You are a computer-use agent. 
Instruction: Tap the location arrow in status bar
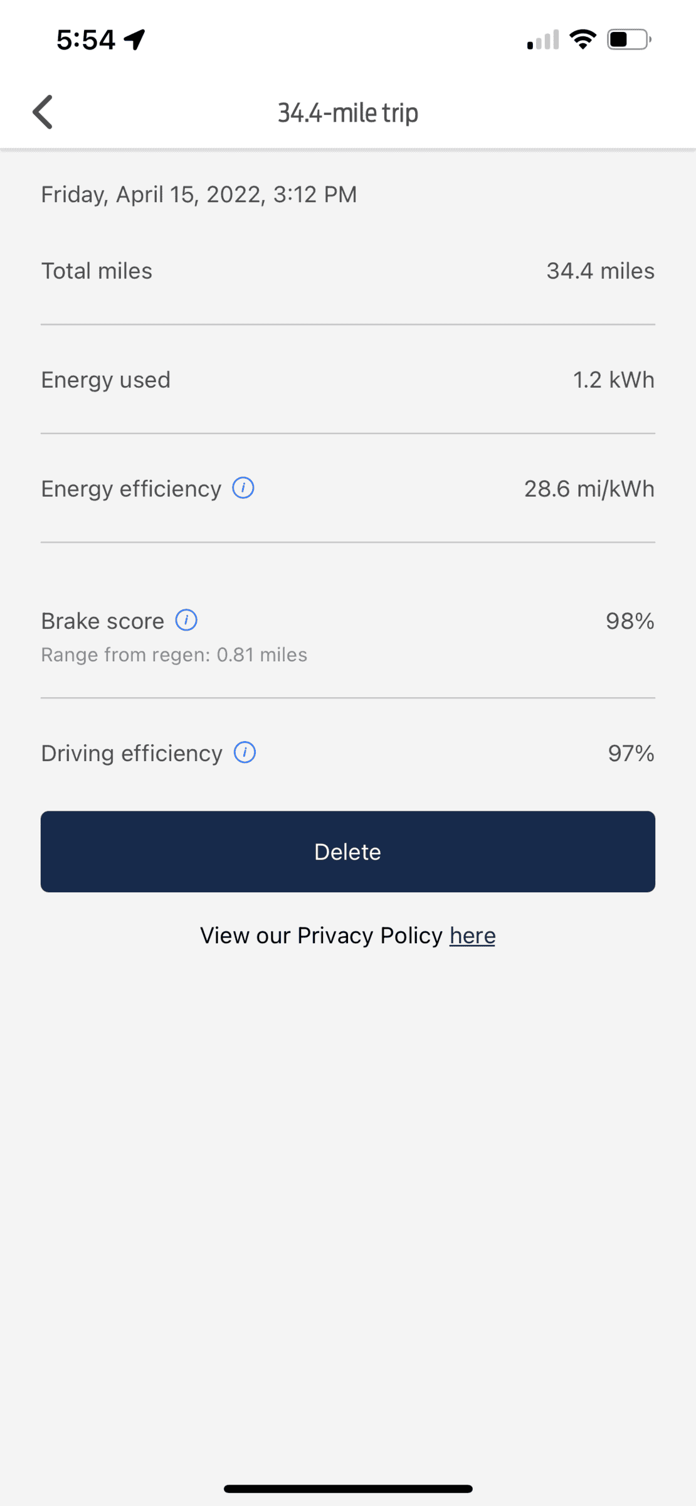point(135,40)
